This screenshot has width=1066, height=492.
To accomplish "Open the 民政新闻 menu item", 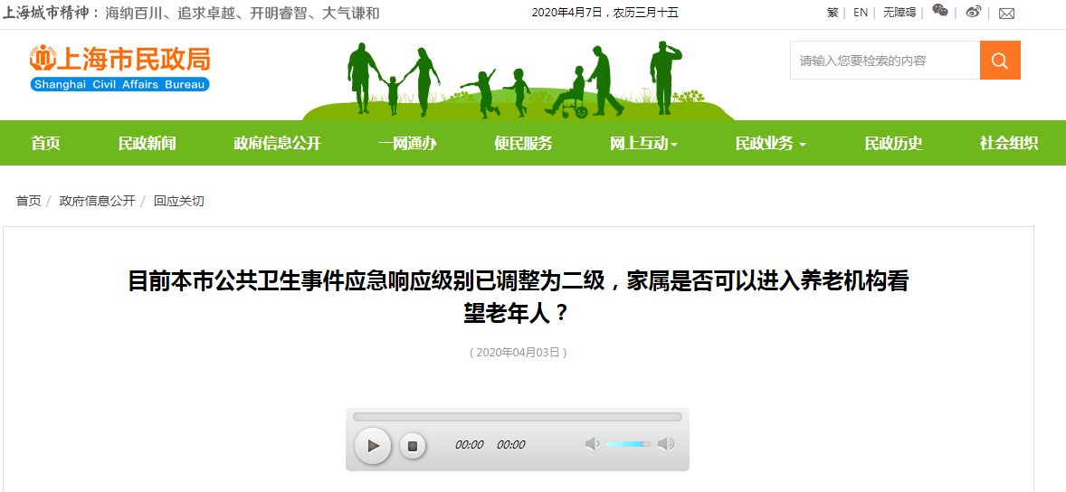I will (x=147, y=144).
